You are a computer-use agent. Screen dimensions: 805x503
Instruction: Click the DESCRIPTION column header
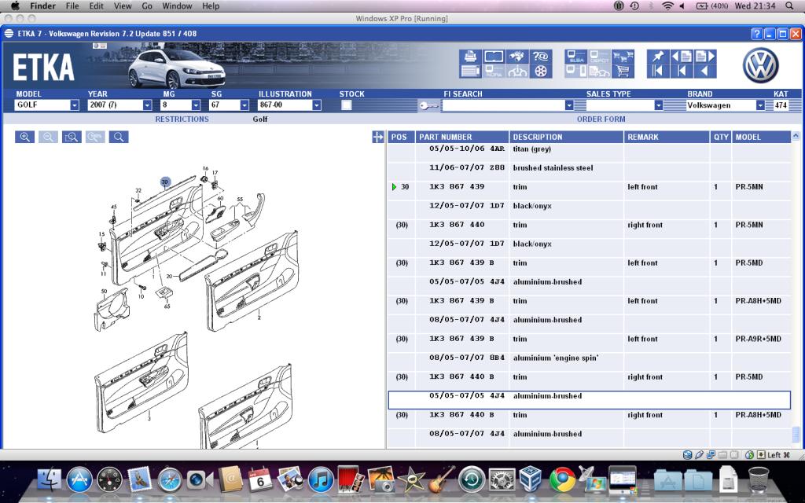coord(566,137)
